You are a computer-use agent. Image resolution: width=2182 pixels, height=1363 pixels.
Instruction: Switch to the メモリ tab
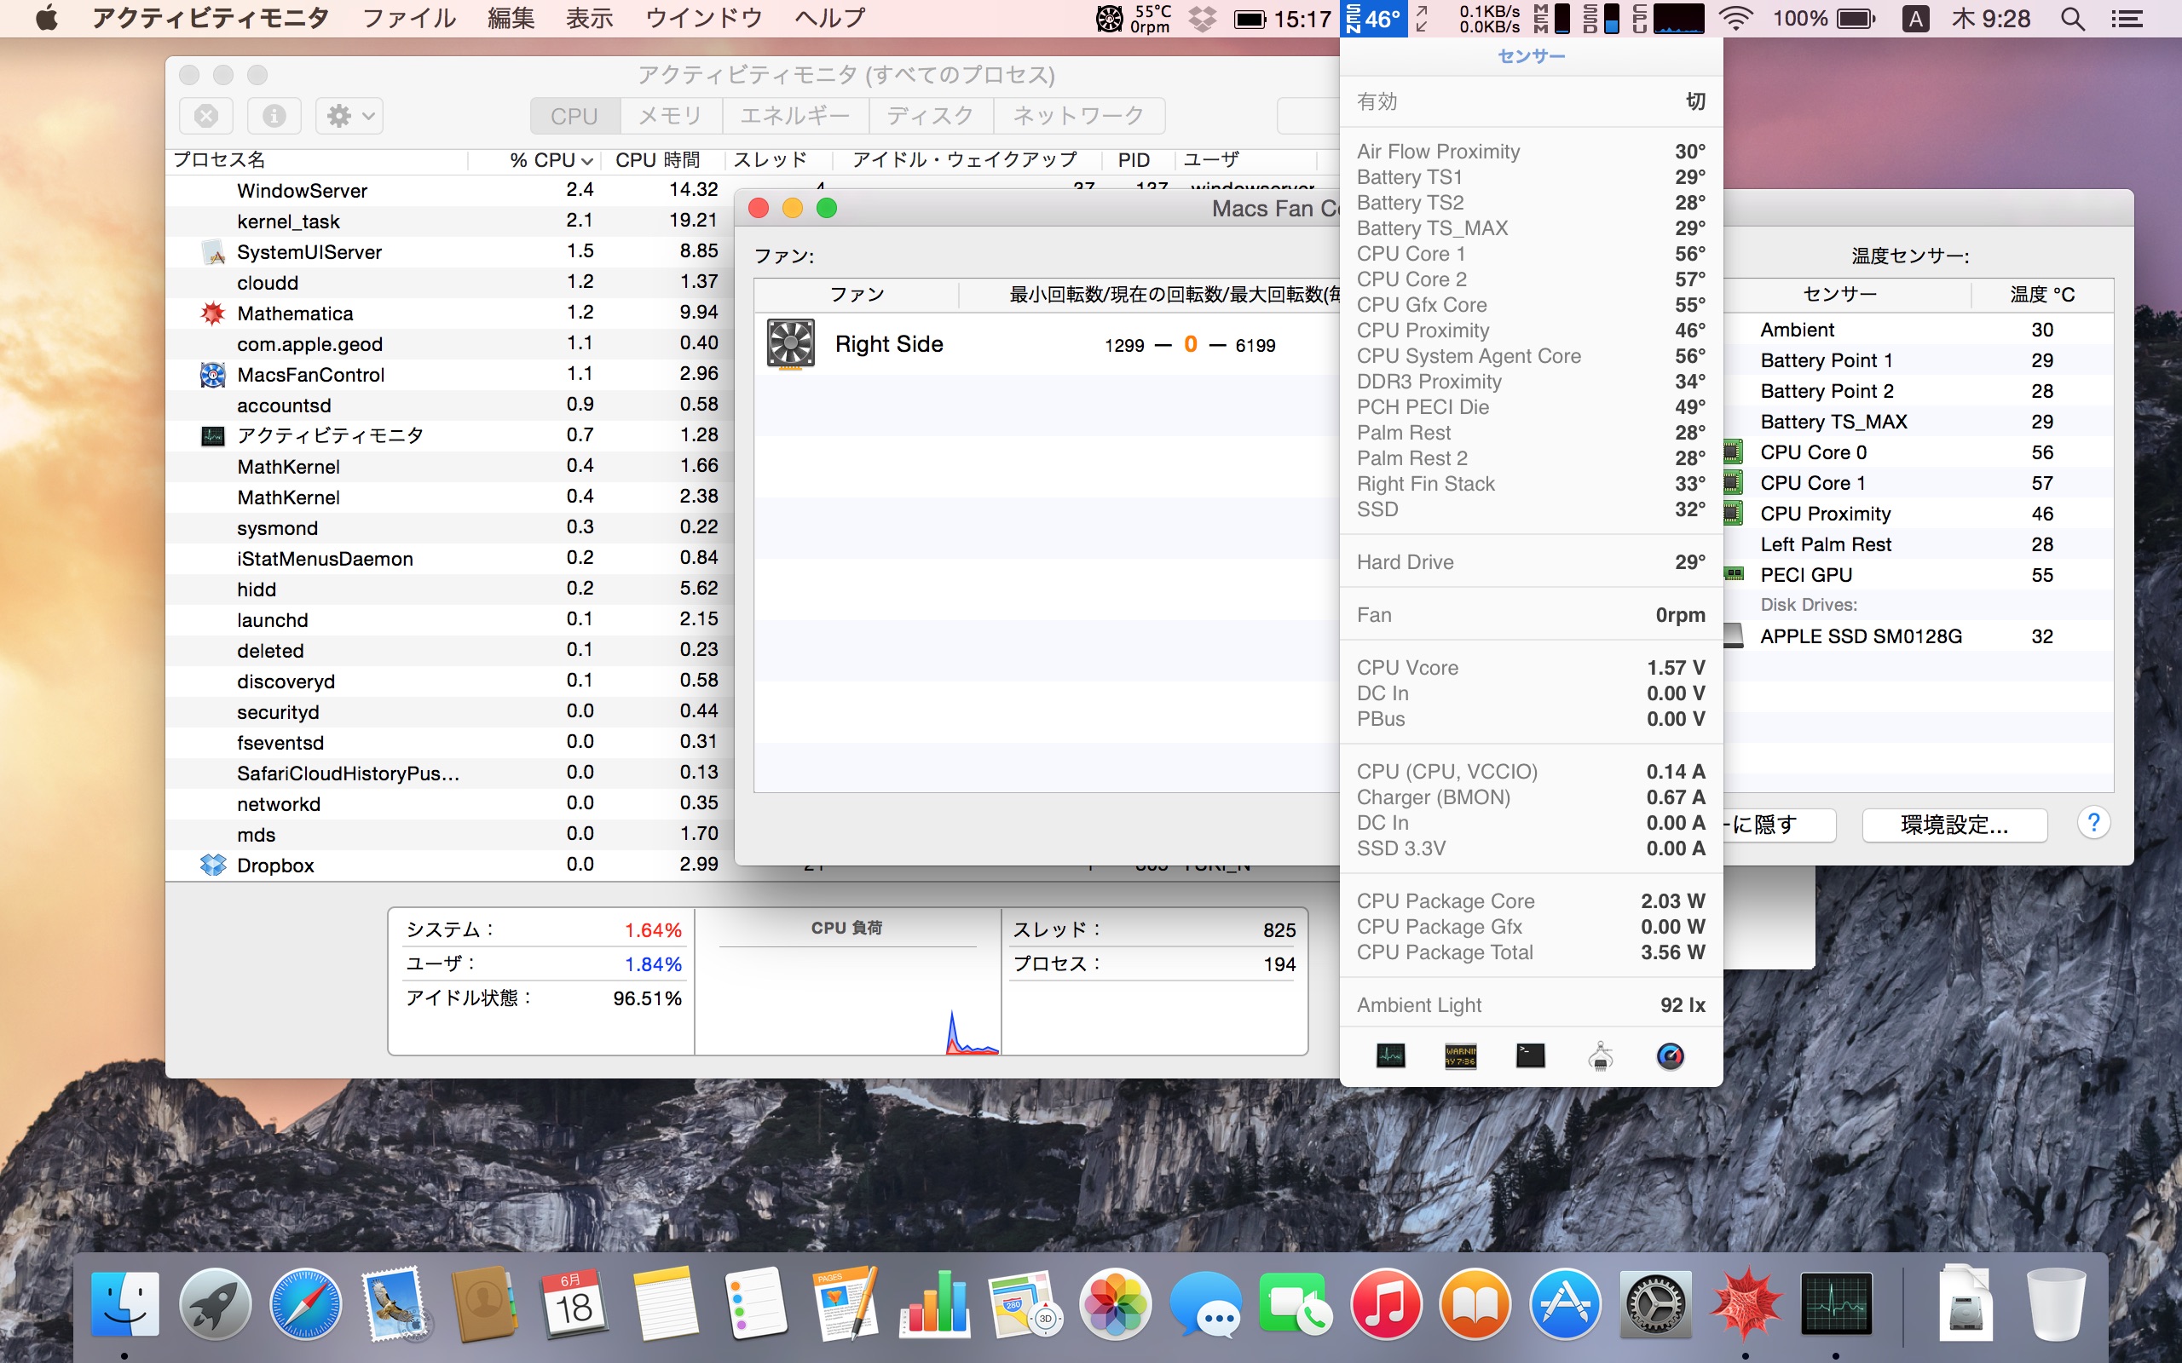[670, 117]
